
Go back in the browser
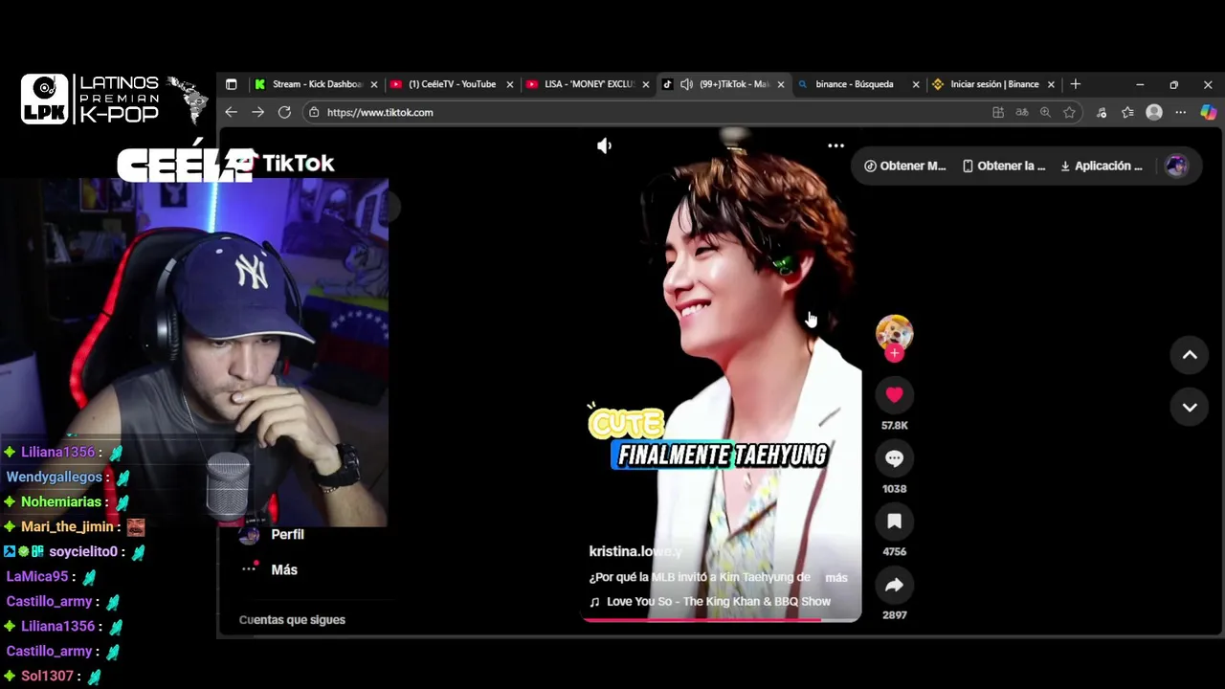[x=231, y=112]
